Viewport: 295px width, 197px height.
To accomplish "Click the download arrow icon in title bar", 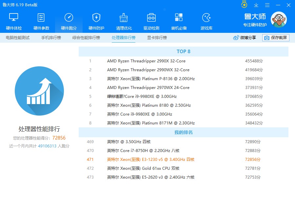I will 256,5.
